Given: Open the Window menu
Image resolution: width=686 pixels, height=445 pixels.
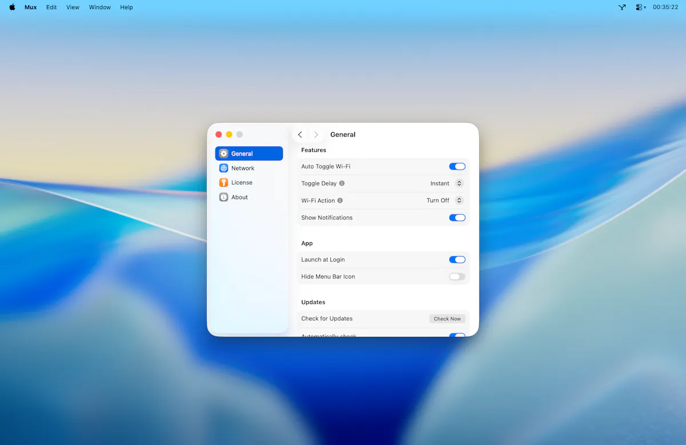Looking at the screenshot, I should (99, 7).
